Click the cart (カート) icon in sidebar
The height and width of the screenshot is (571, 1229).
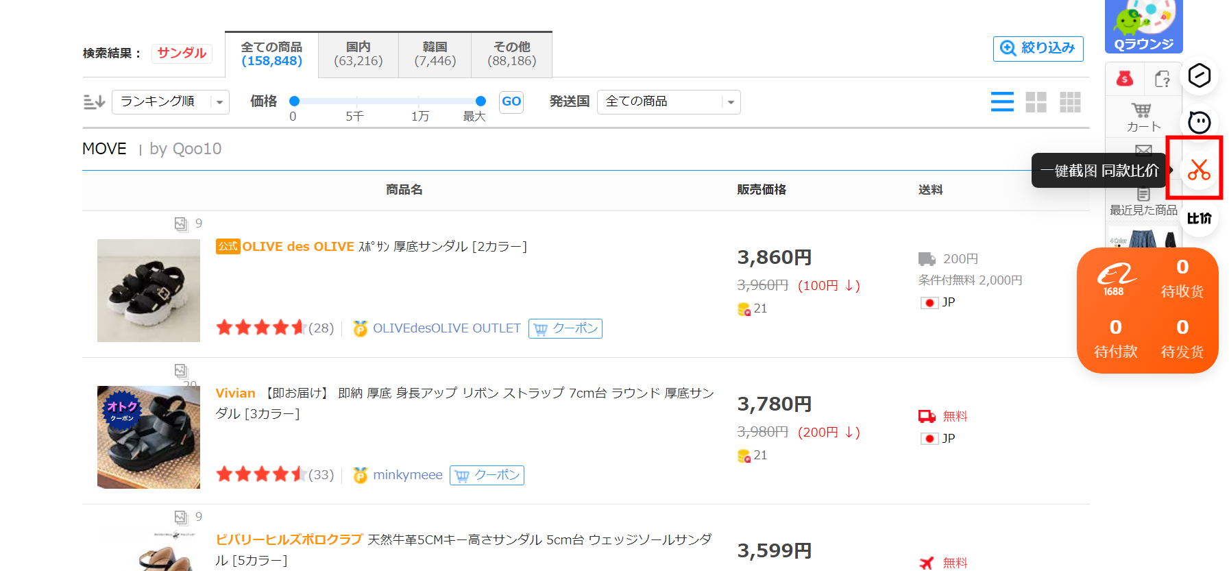1143,117
